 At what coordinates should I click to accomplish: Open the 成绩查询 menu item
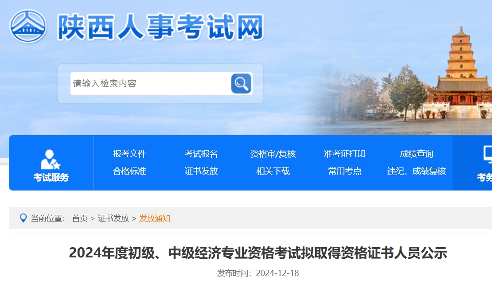click(416, 154)
